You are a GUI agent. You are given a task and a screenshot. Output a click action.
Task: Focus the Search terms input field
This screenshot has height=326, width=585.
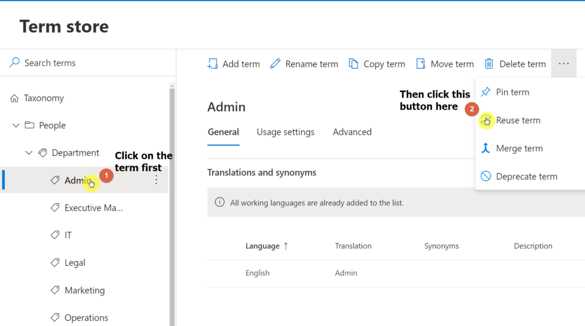pyautogui.click(x=88, y=63)
